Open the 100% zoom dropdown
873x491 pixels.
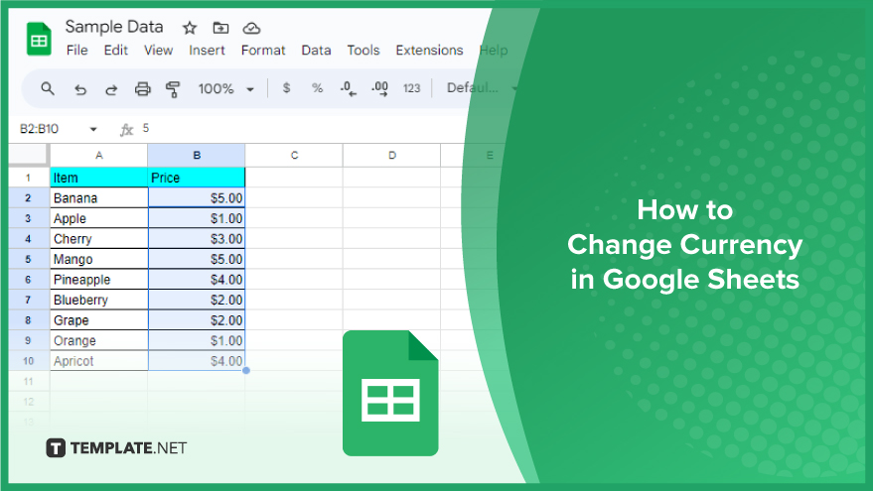[x=226, y=89]
